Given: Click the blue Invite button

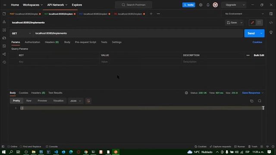Looking at the screenshot, I should click(189, 5).
